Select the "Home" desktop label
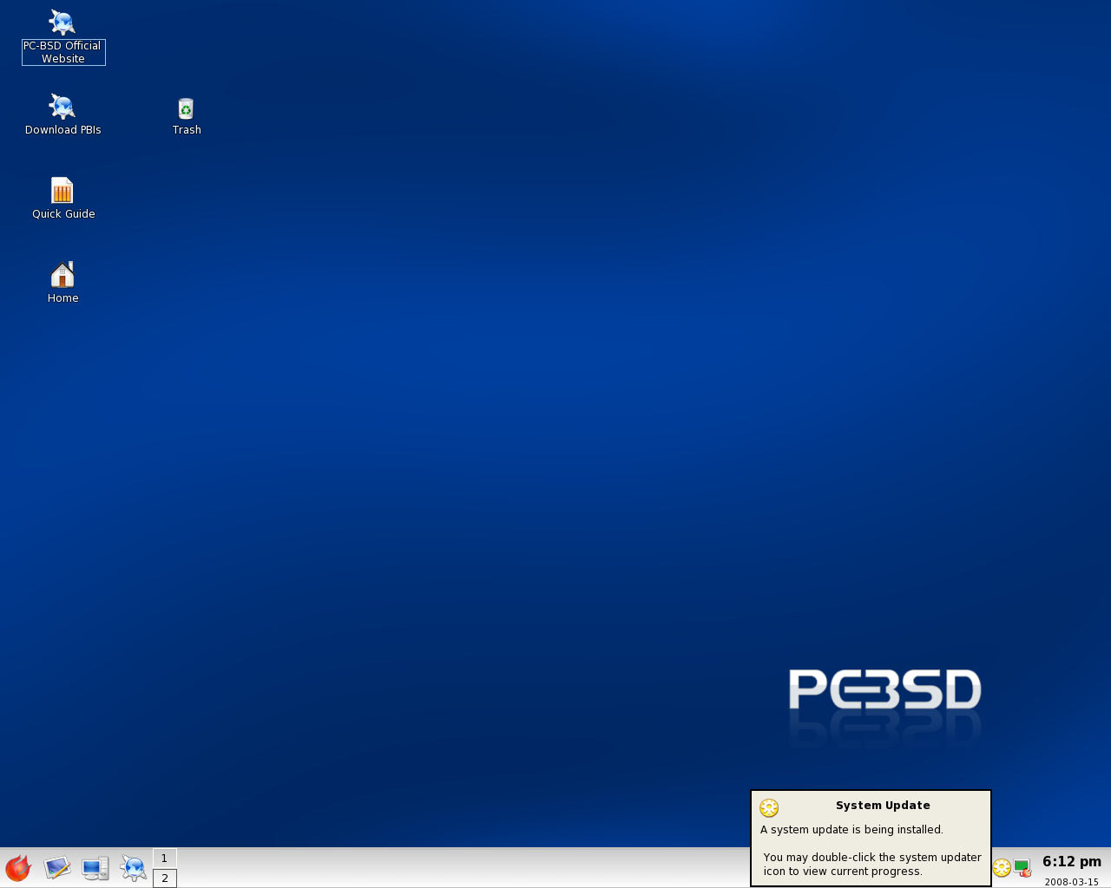The image size is (1111, 888). tap(63, 298)
